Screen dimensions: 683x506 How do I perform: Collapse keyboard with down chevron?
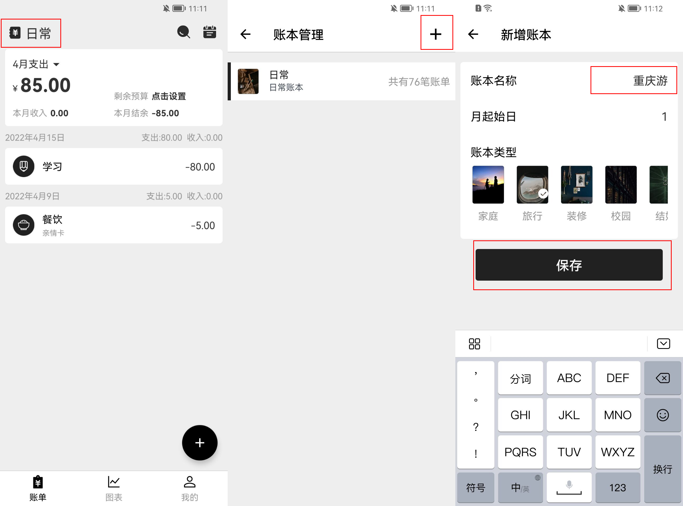[664, 344]
